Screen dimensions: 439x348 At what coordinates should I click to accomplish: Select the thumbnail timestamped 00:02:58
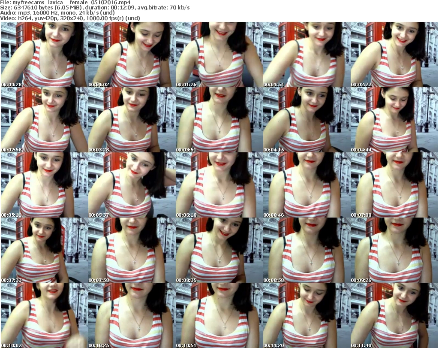click(44, 120)
